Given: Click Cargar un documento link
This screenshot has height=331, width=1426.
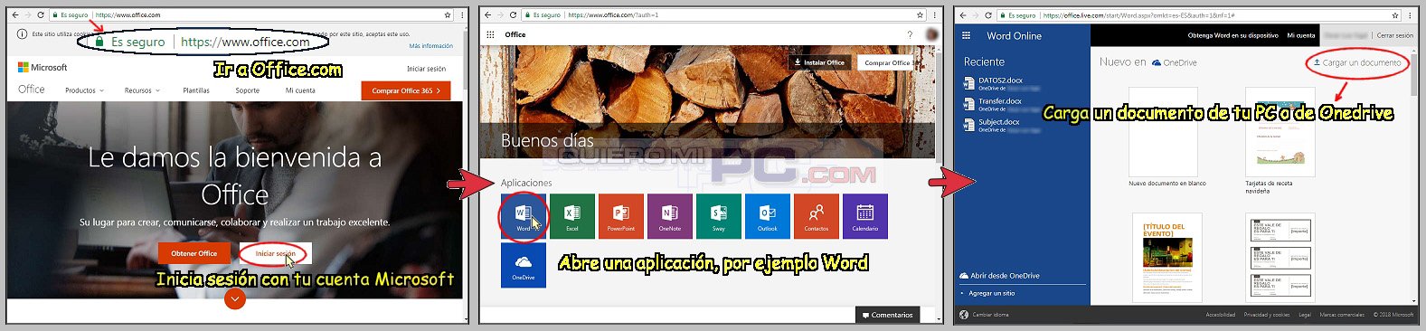Looking at the screenshot, I should [1356, 62].
